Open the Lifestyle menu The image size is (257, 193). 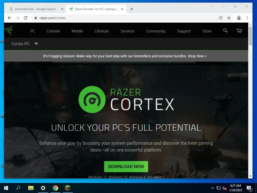coord(102,31)
